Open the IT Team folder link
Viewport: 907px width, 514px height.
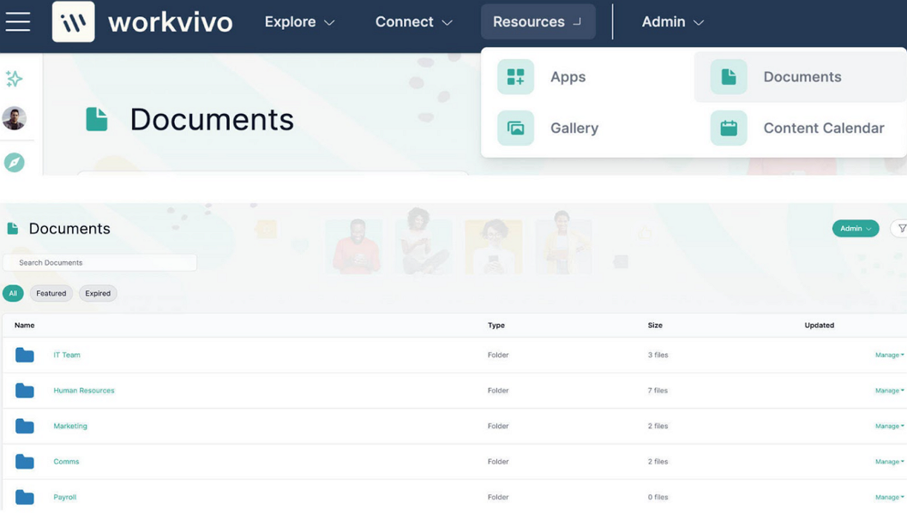tap(67, 355)
